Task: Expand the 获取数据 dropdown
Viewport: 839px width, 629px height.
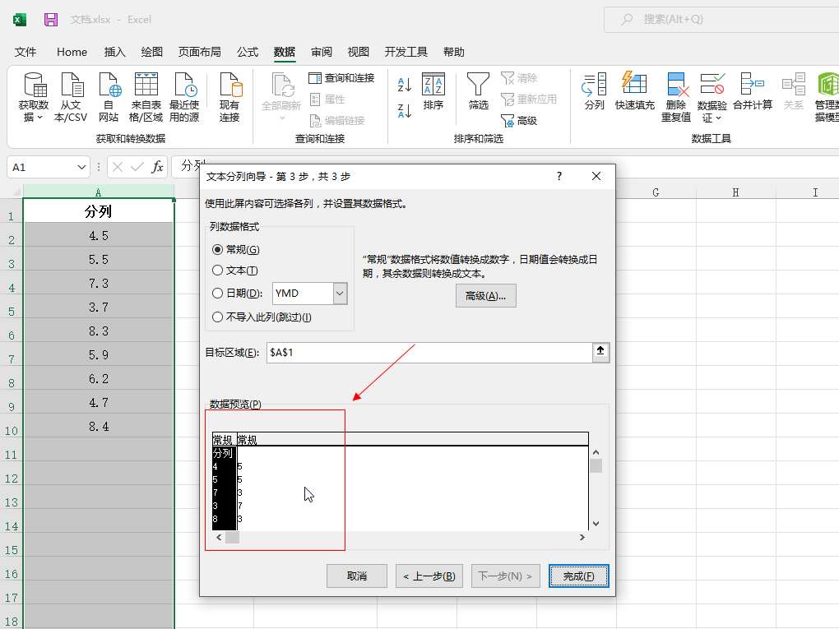Action: (x=34, y=117)
